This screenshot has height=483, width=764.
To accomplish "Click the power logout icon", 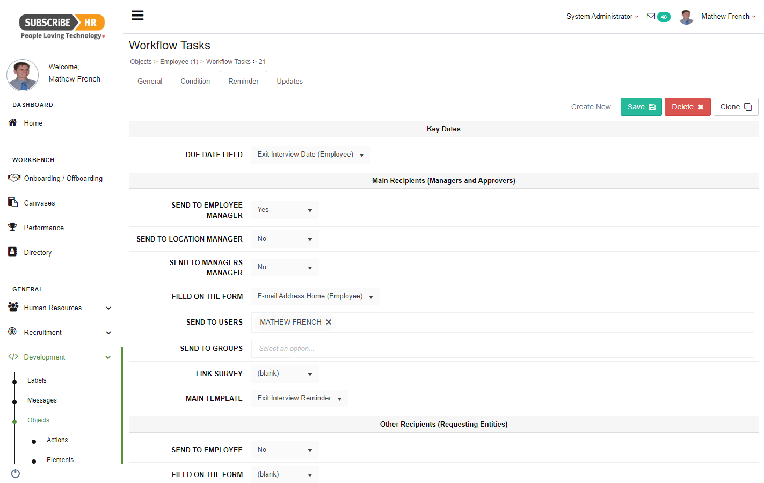I will point(15,473).
